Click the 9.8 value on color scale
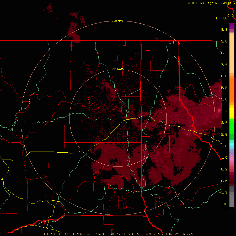The width and height of the screenshot is (236, 236). pos(224,29)
